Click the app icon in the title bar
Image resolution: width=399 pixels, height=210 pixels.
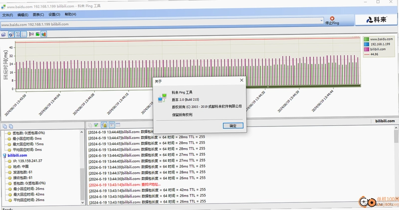click(3, 6)
